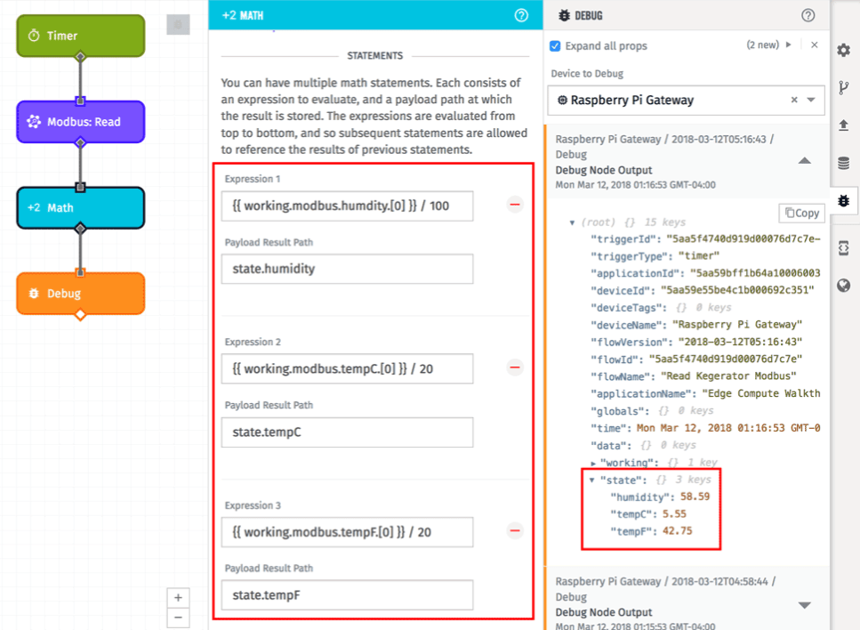Expand the second Debug Node Output entry
This screenshot has height=630, width=860.
[804, 605]
